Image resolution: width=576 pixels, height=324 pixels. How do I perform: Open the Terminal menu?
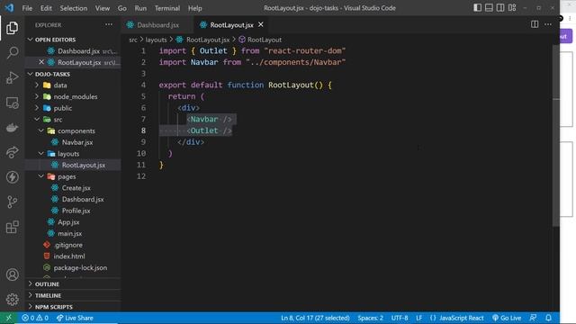[x=167, y=8]
